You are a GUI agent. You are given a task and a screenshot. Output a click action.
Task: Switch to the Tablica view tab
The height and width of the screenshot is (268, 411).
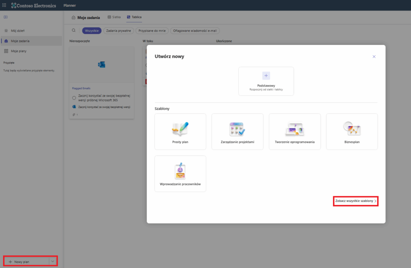pyautogui.click(x=134, y=17)
